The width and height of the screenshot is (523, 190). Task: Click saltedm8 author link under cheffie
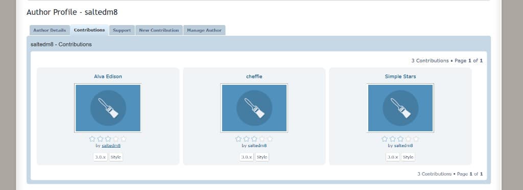click(257, 146)
